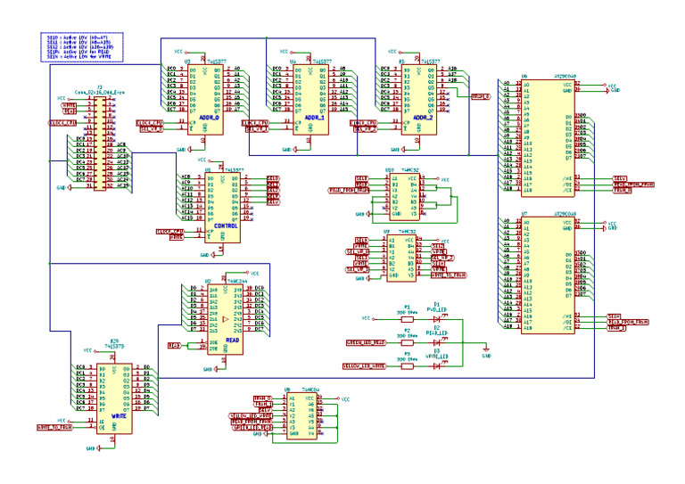Select resistor R3 near WRITE_LED
The width and height of the screenshot is (685, 484).
(407, 366)
